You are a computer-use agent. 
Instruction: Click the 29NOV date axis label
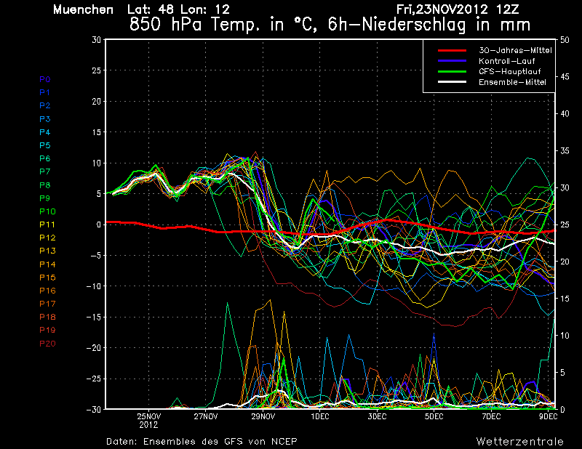point(263,416)
